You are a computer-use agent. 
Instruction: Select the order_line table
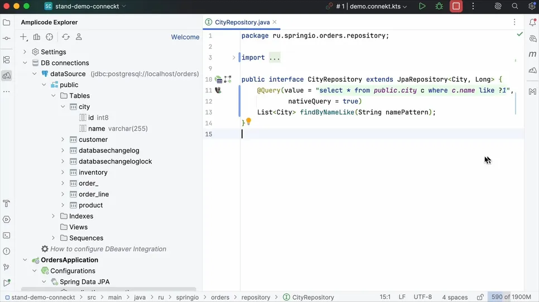tap(94, 194)
